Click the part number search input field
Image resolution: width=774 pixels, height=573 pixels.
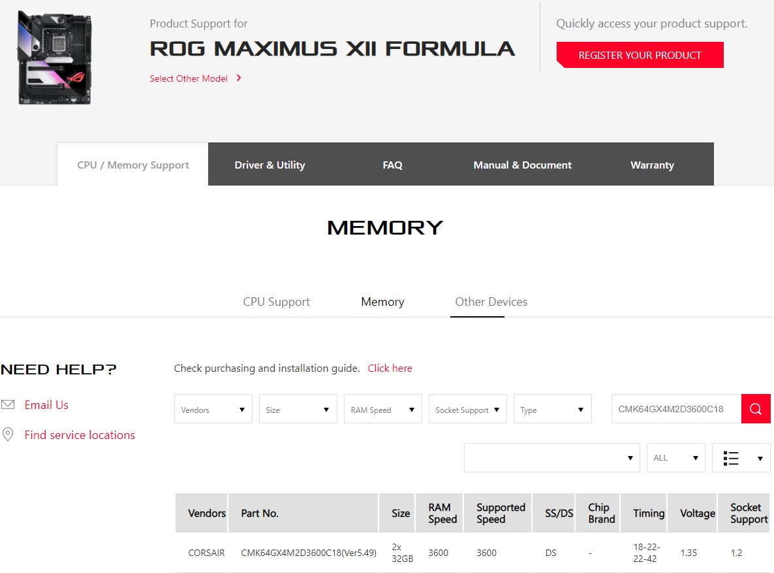tap(676, 409)
